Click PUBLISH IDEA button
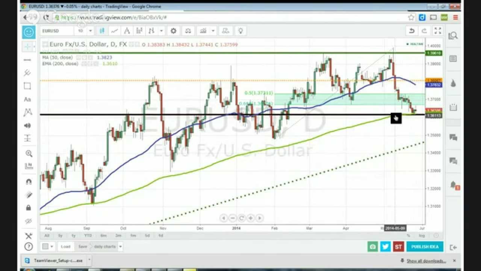This screenshot has width=481, height=271. tap(425, 247)
